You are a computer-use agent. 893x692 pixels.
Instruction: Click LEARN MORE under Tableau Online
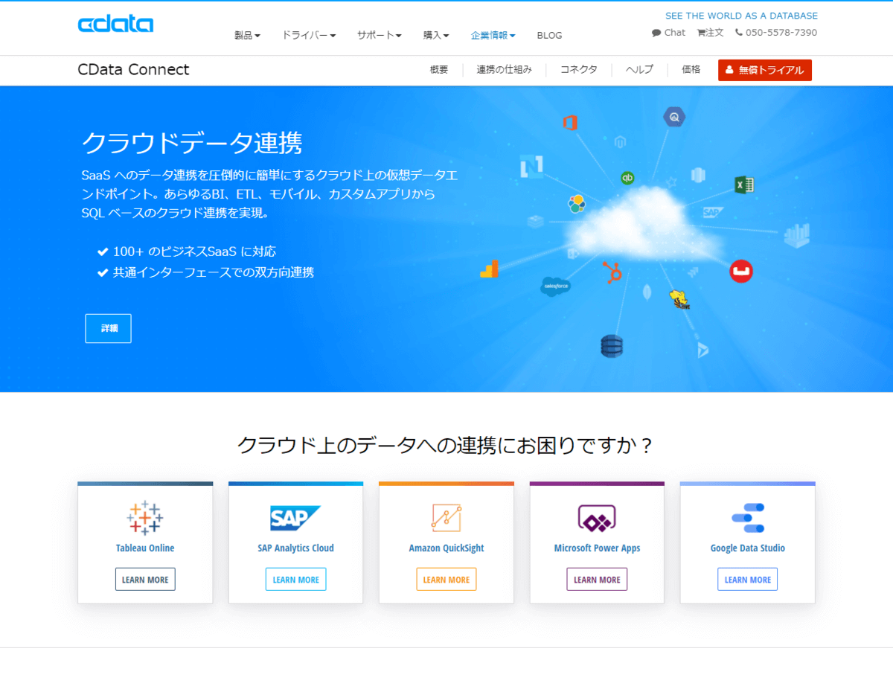pyautogui.click(x=145, y=580)
